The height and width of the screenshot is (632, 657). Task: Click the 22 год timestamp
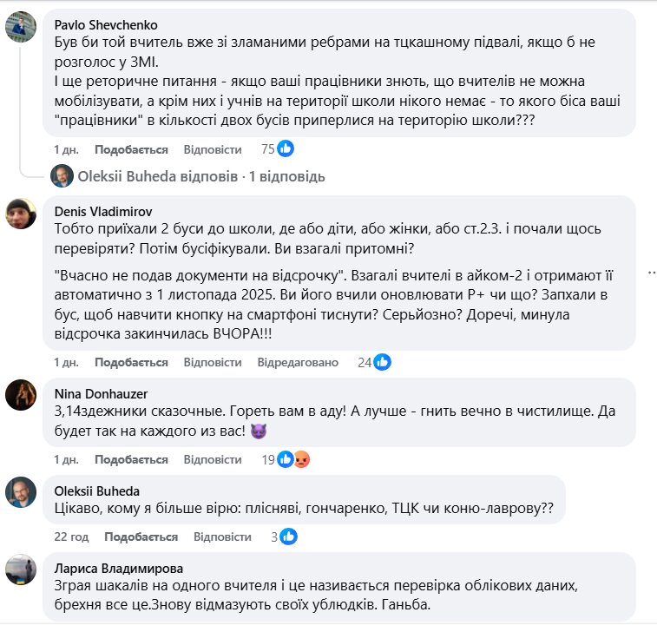[71, 537]
